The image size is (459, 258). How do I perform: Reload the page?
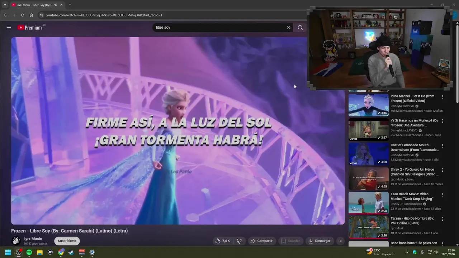coord(23,15)
